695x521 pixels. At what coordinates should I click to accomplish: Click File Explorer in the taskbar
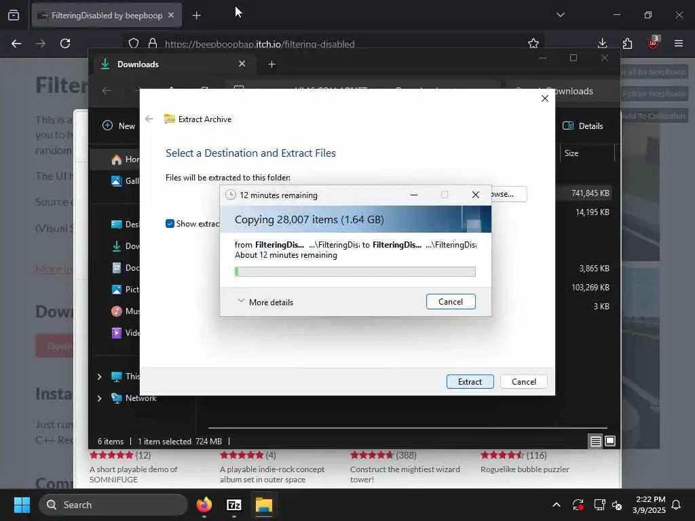264,505
